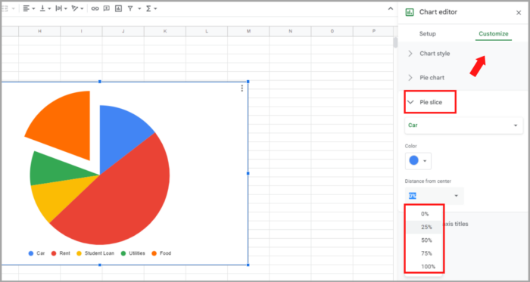Close the Chart editor panel

tap(519, 13)
